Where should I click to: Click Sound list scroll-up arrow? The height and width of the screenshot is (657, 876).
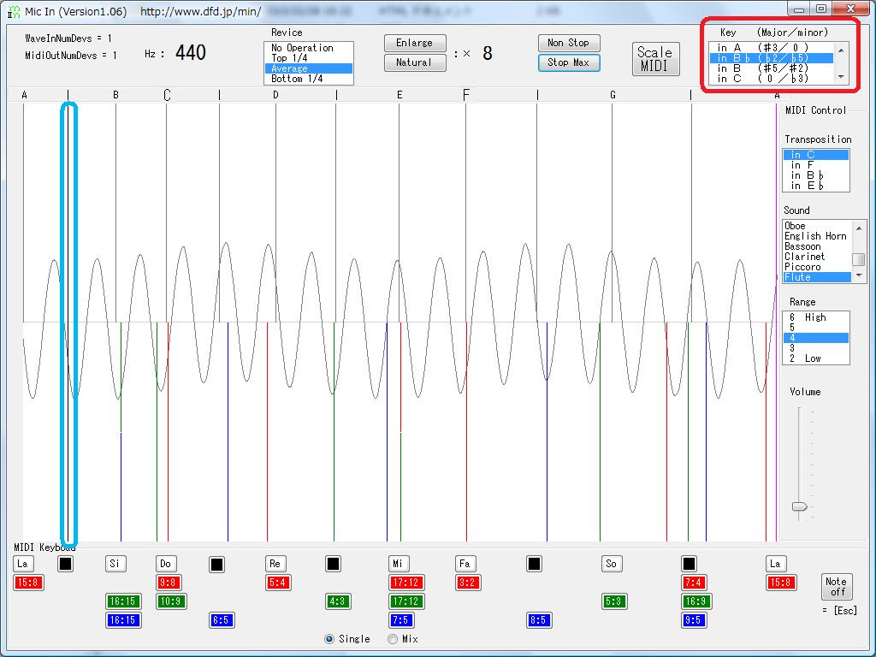click(859, 228)
